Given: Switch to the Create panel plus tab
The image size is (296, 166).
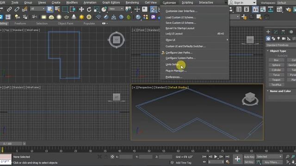Looking at the screenshot, I should (x=268, y=32).
